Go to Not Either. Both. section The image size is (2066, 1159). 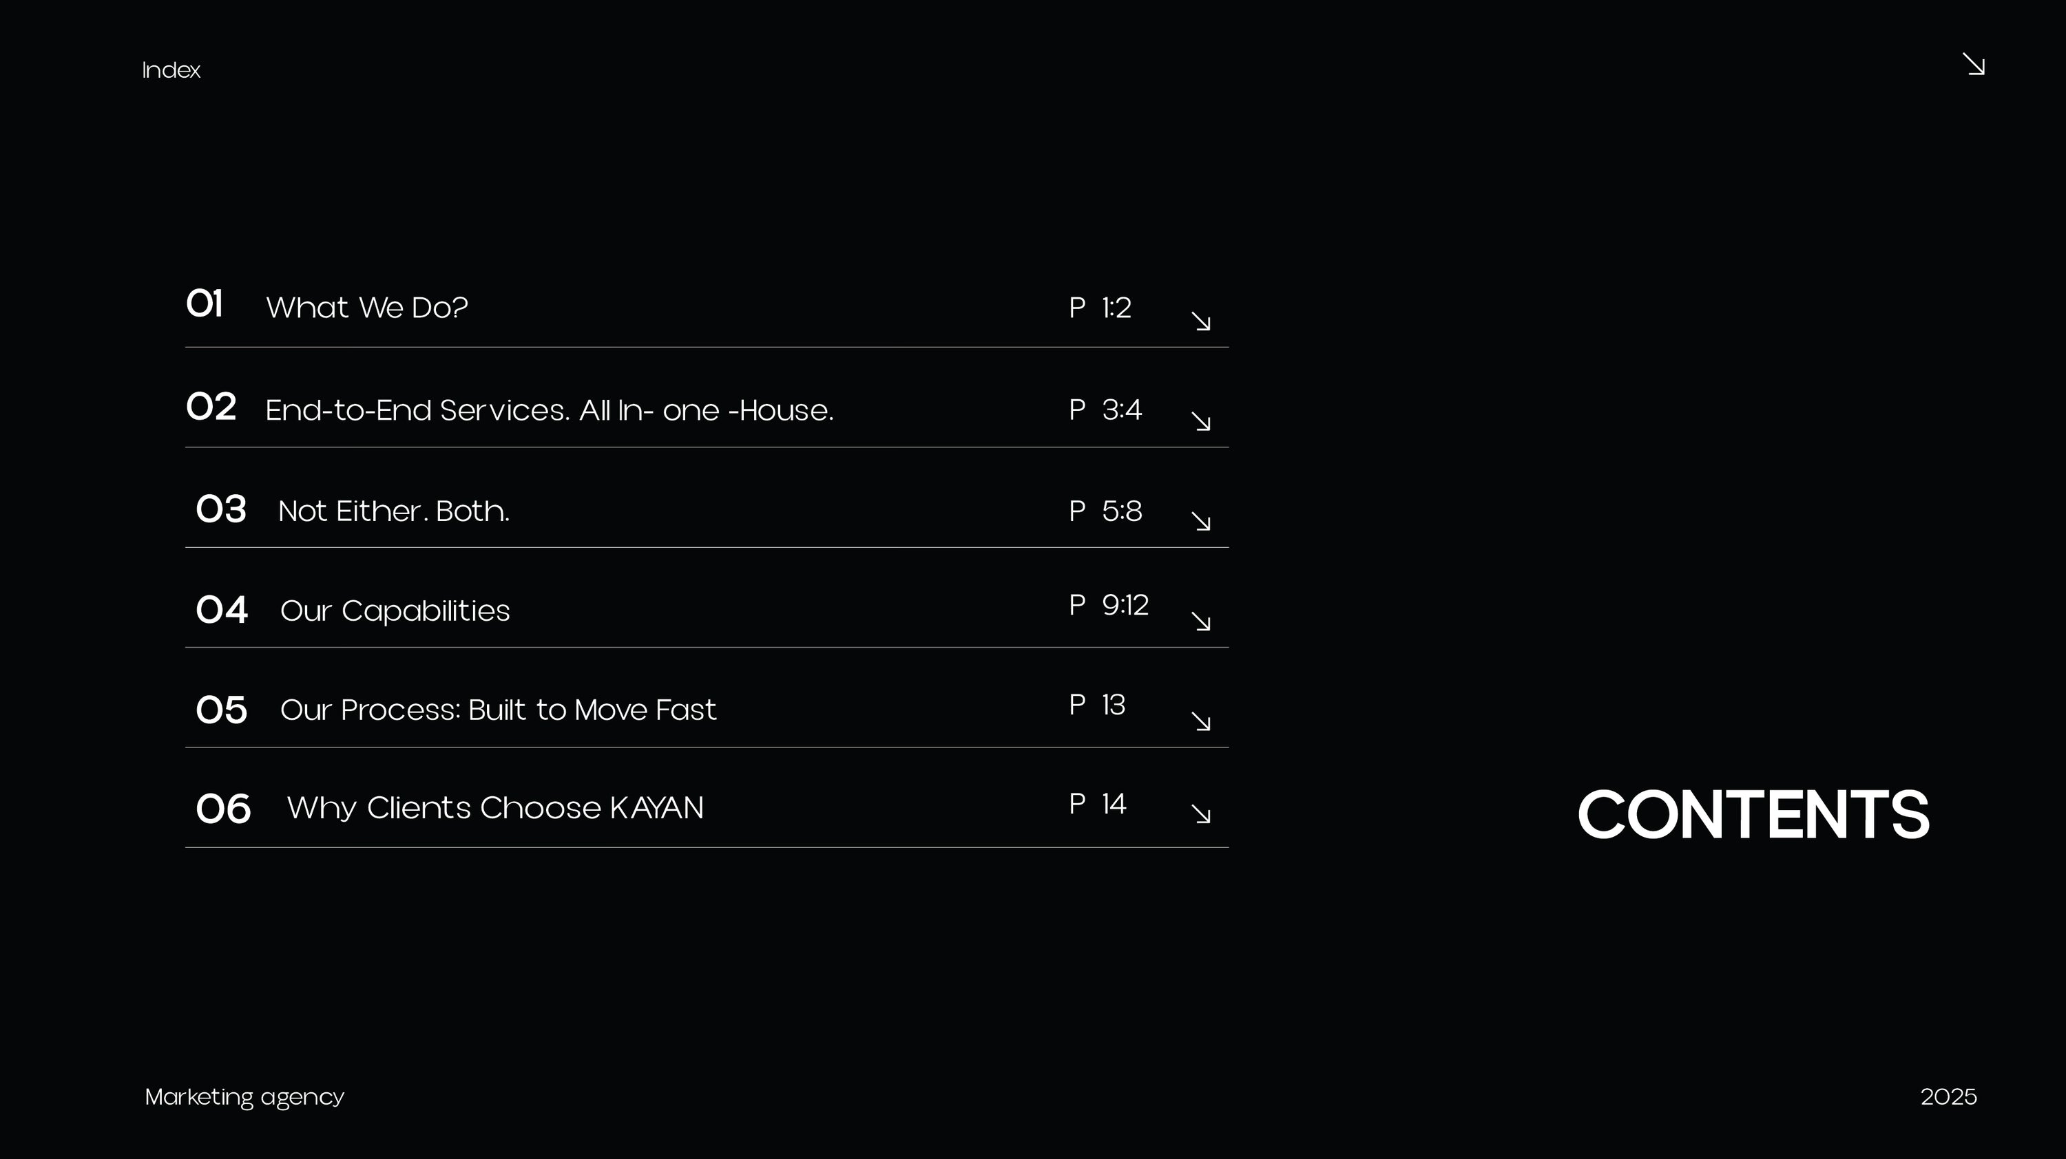point(394,511)
